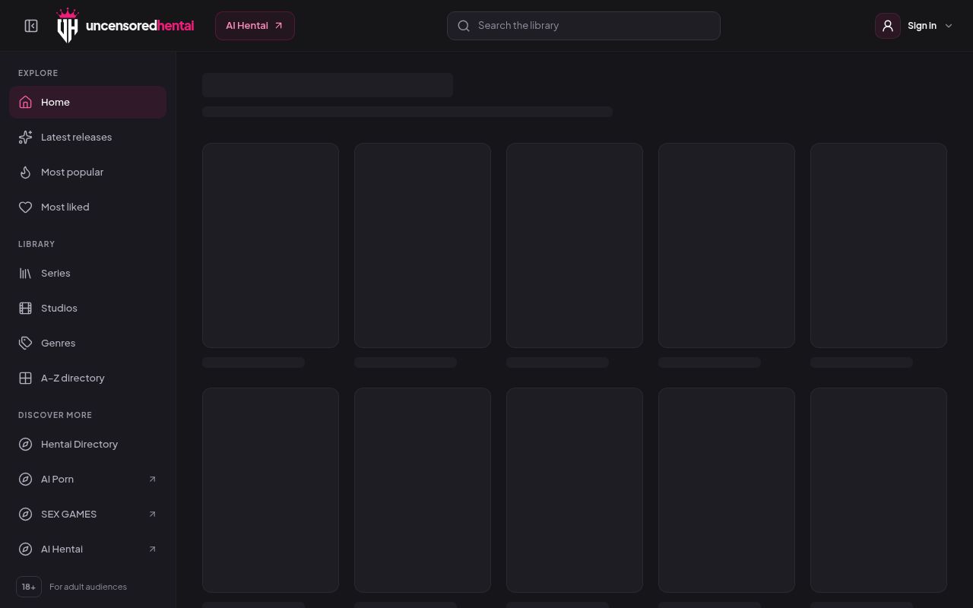
Task: Expand the Sign in dropdown chevron
Action: [x=948, y=26]
